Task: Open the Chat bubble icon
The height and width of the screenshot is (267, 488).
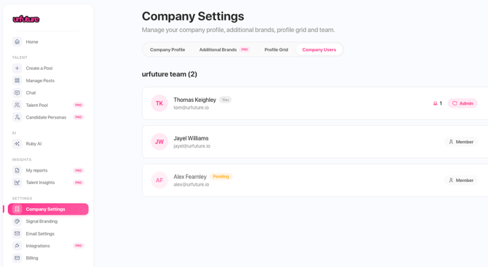Action: point(17,92)
